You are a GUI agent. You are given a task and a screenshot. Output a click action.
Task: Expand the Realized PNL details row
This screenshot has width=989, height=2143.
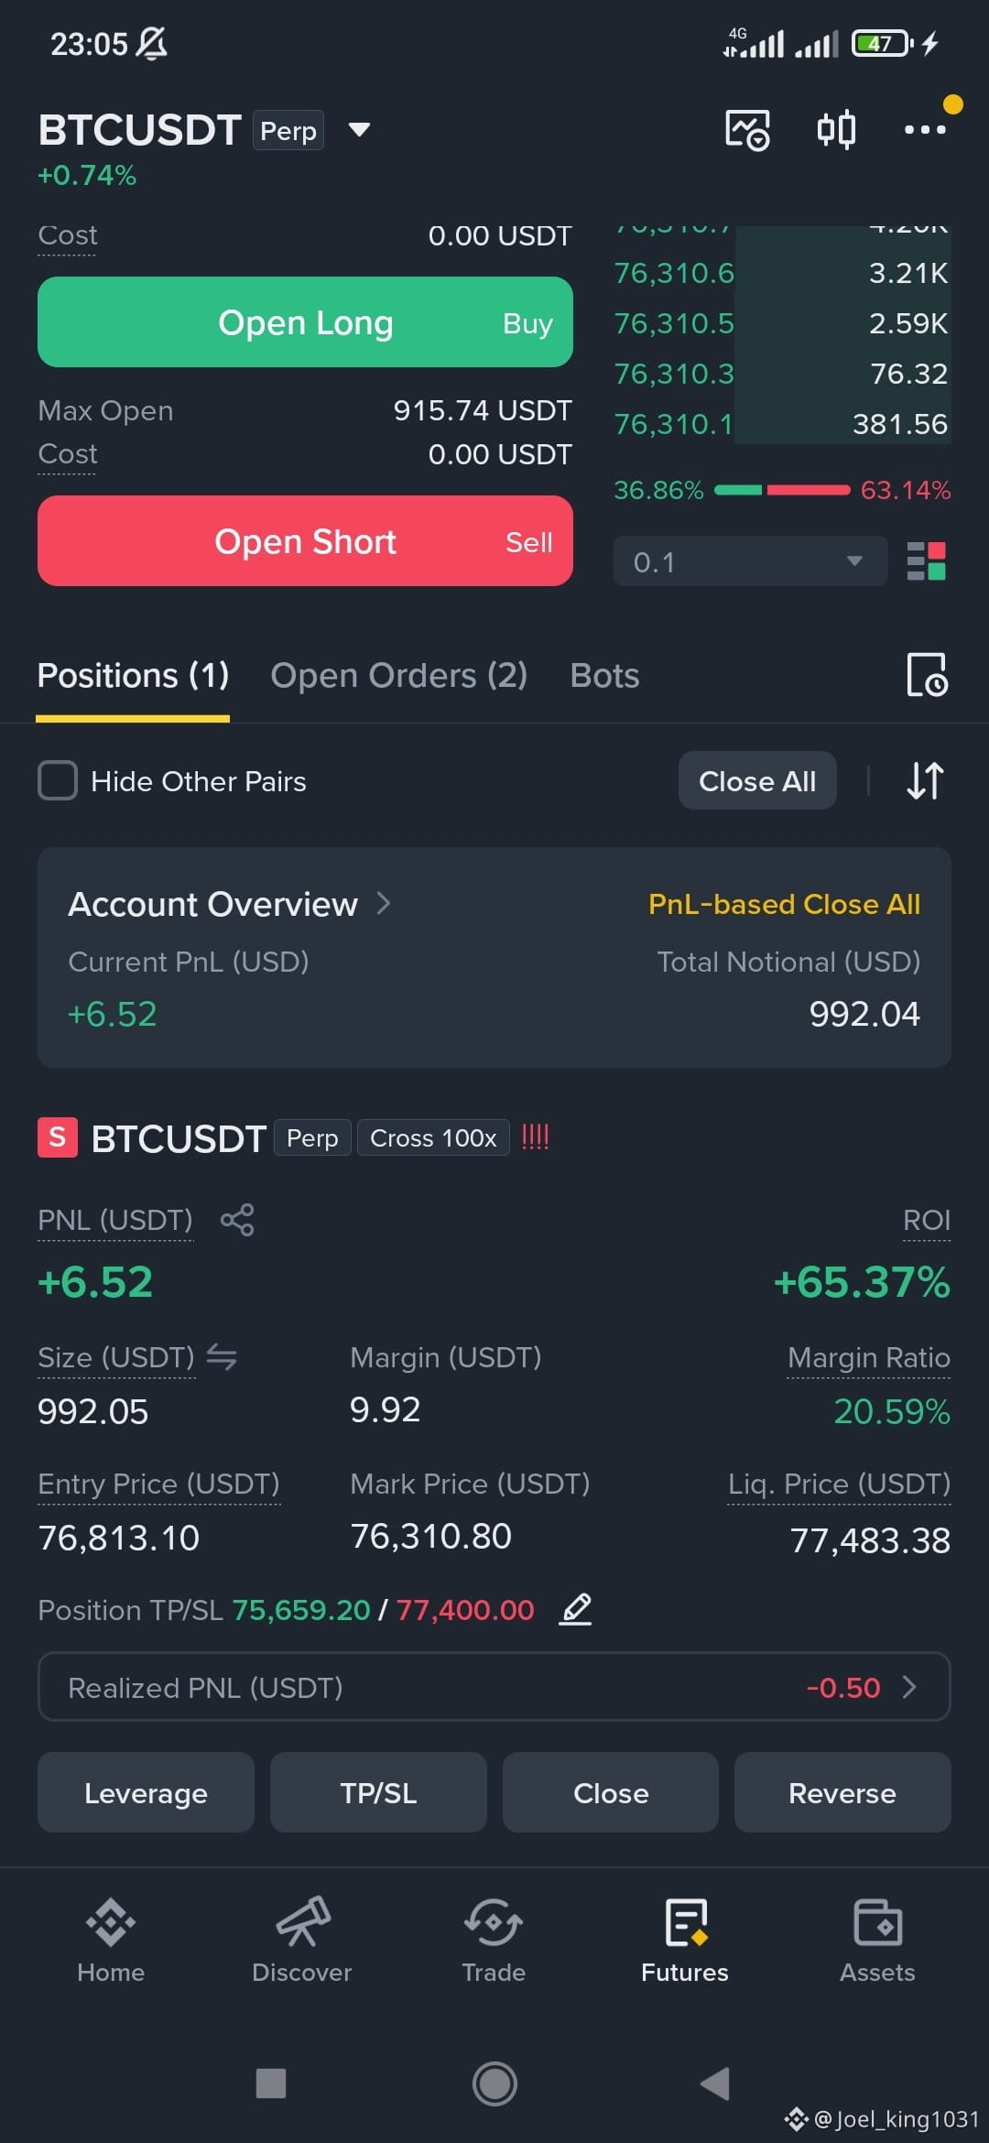[494, 1687]
